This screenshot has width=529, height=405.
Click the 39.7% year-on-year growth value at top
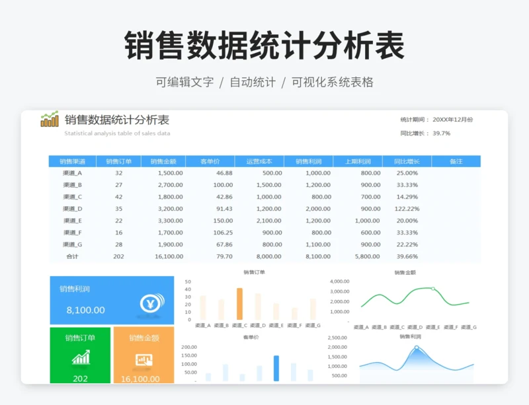pos(442,133)
